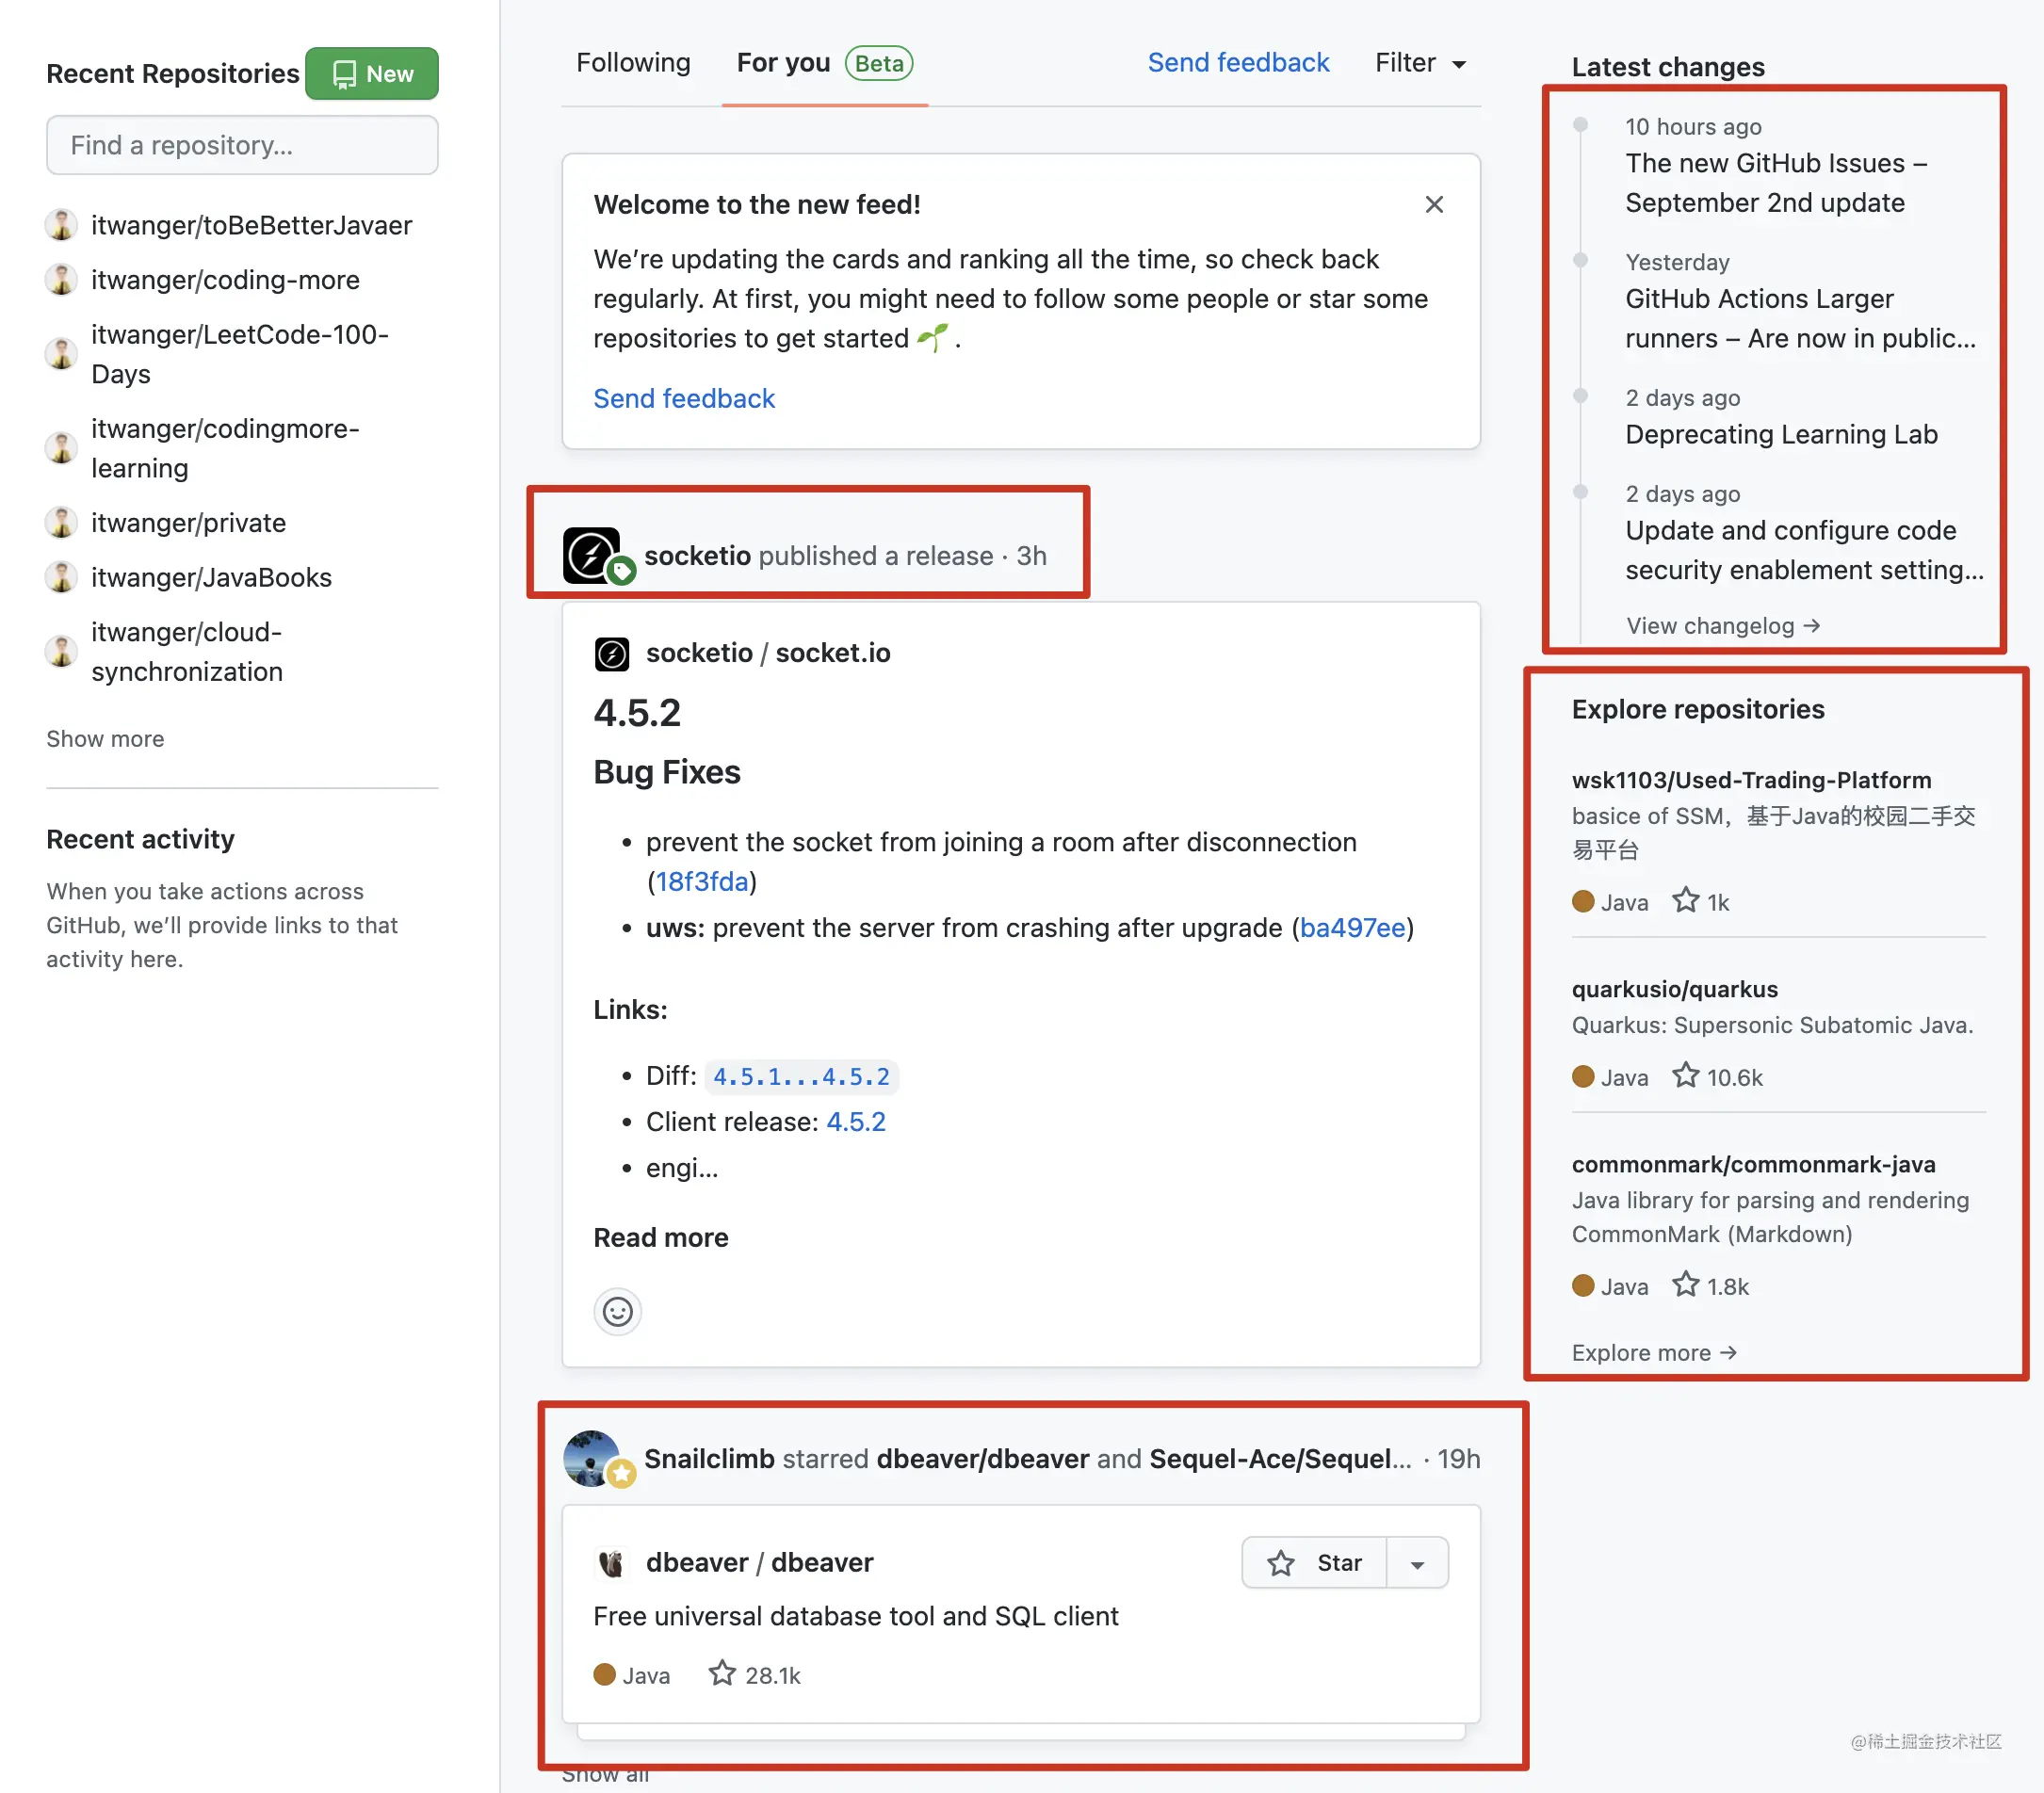Open Deprecating Learning Lab change
The image size is (2044, 1793).
pyautogui.click(x=1781, y=434)
